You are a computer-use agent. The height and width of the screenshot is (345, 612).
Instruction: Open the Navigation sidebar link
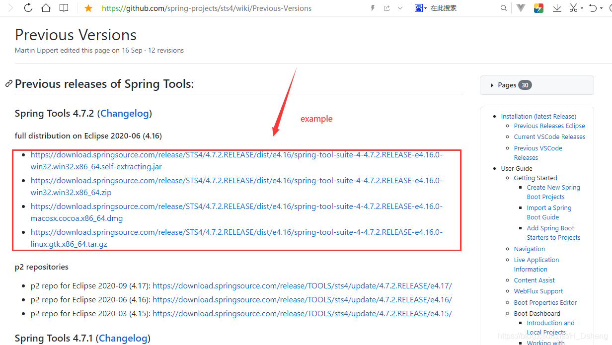(530, 249)
